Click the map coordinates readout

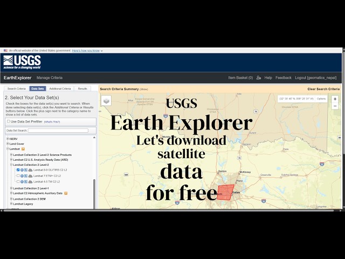point(296,99)
